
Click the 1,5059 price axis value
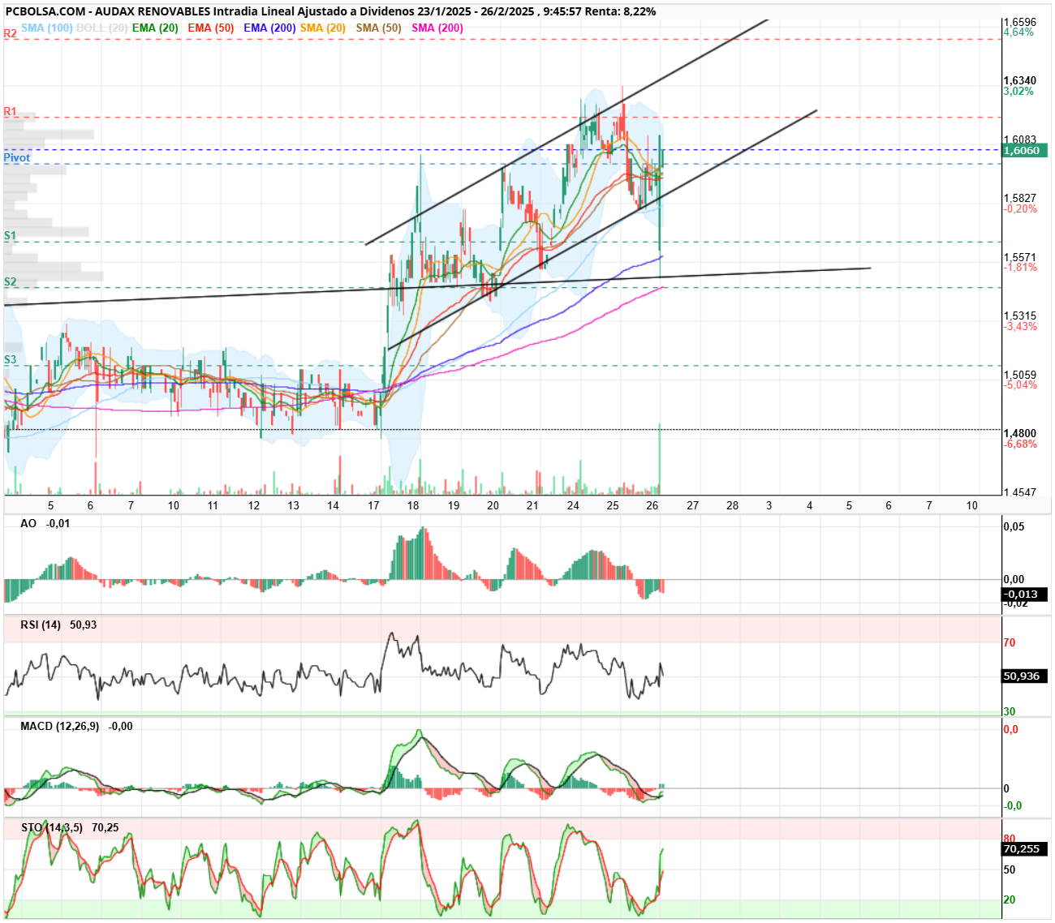(x=1020, y=375)
